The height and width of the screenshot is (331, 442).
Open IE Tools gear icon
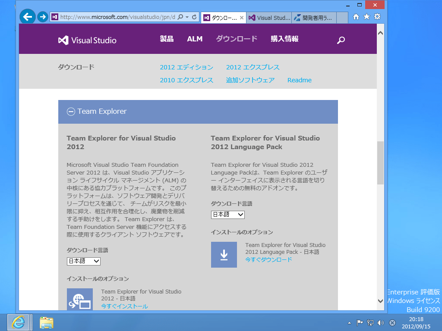click(377, 17)
